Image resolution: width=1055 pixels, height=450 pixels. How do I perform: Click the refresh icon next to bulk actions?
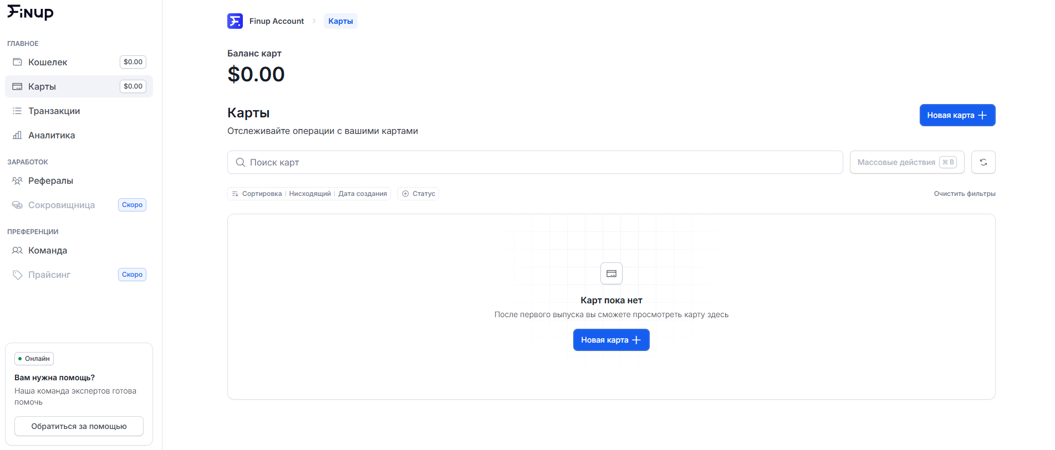coord(983,162)
